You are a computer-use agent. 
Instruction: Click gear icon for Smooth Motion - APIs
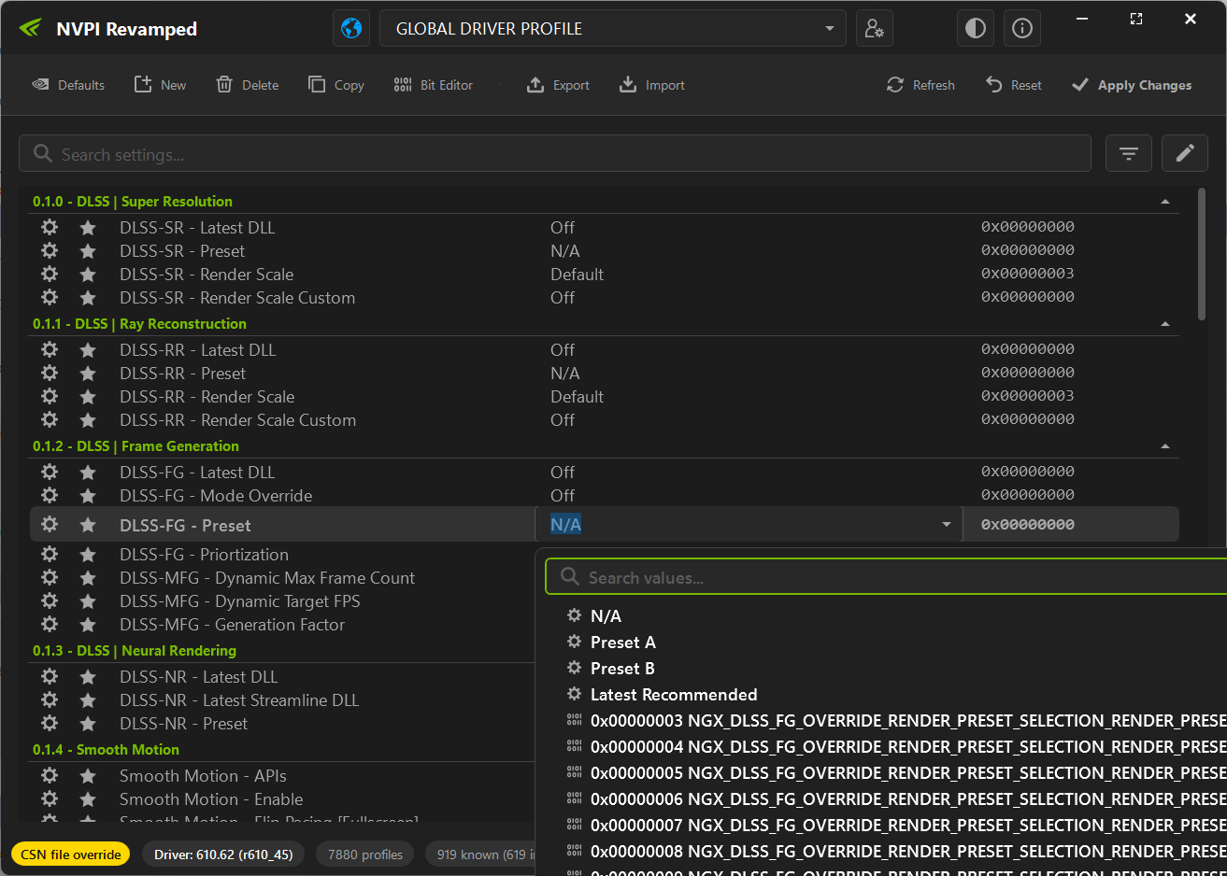50,775
